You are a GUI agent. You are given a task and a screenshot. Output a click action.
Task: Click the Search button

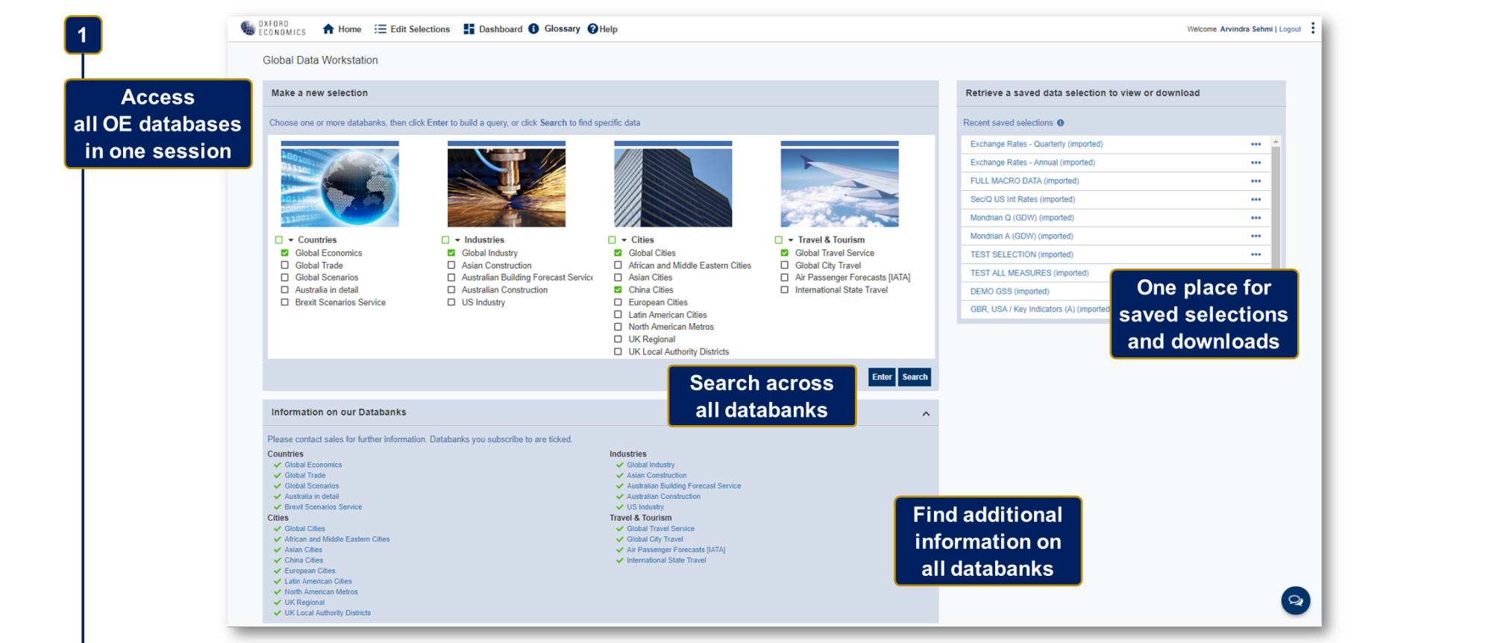tap(915, 377)
